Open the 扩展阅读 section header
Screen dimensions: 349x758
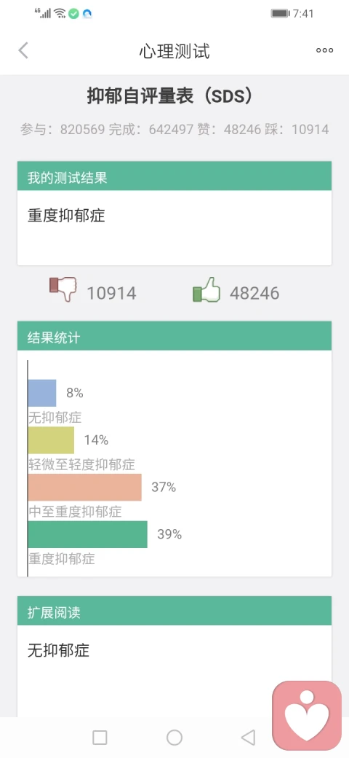pyautogui.click(x=174, y=611)
